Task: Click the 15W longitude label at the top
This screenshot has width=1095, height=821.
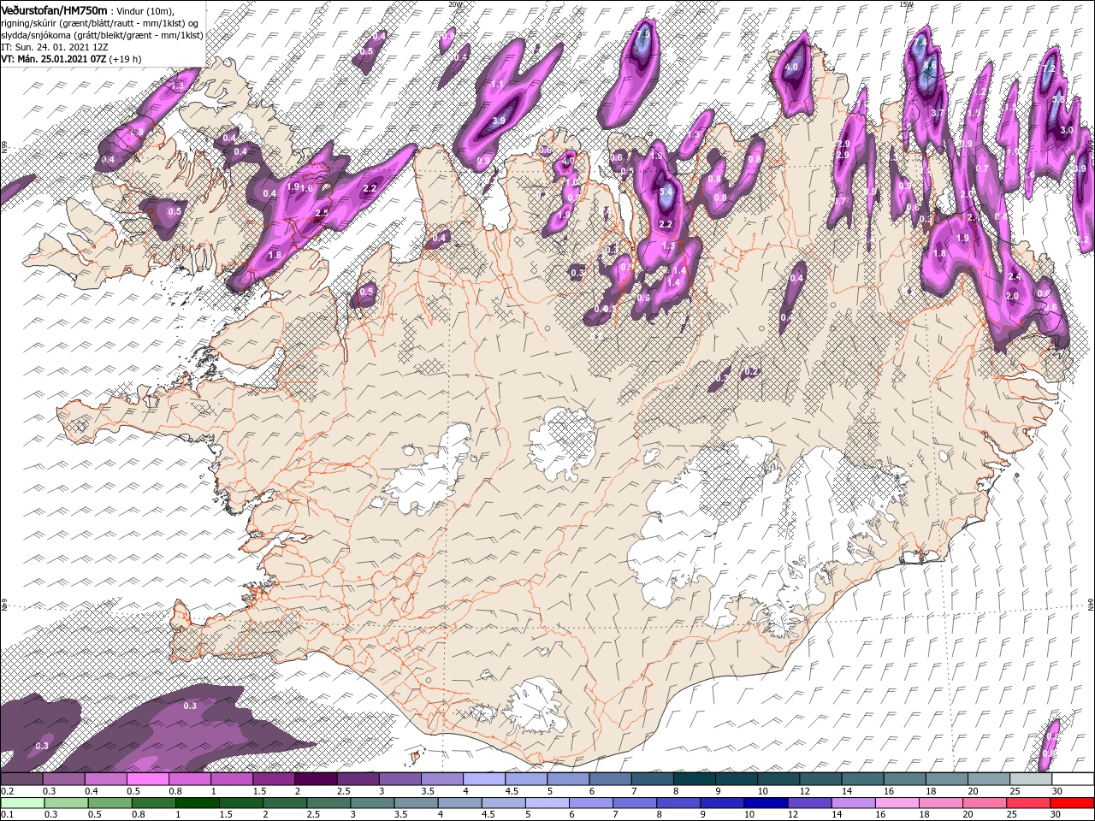Action: click(906, 4)
